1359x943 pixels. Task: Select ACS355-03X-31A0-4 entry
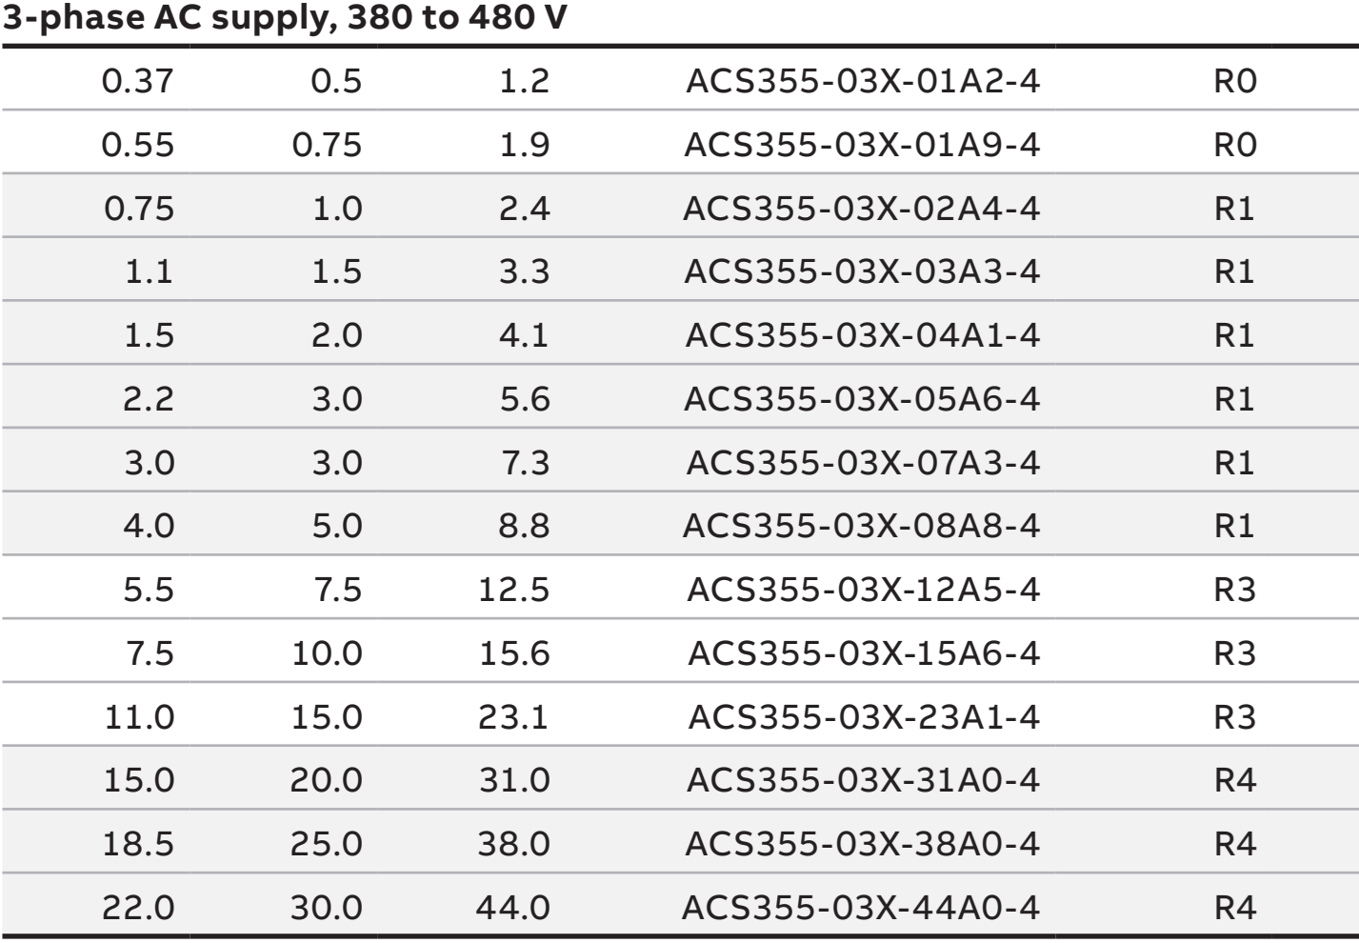[x=862, y=780]
